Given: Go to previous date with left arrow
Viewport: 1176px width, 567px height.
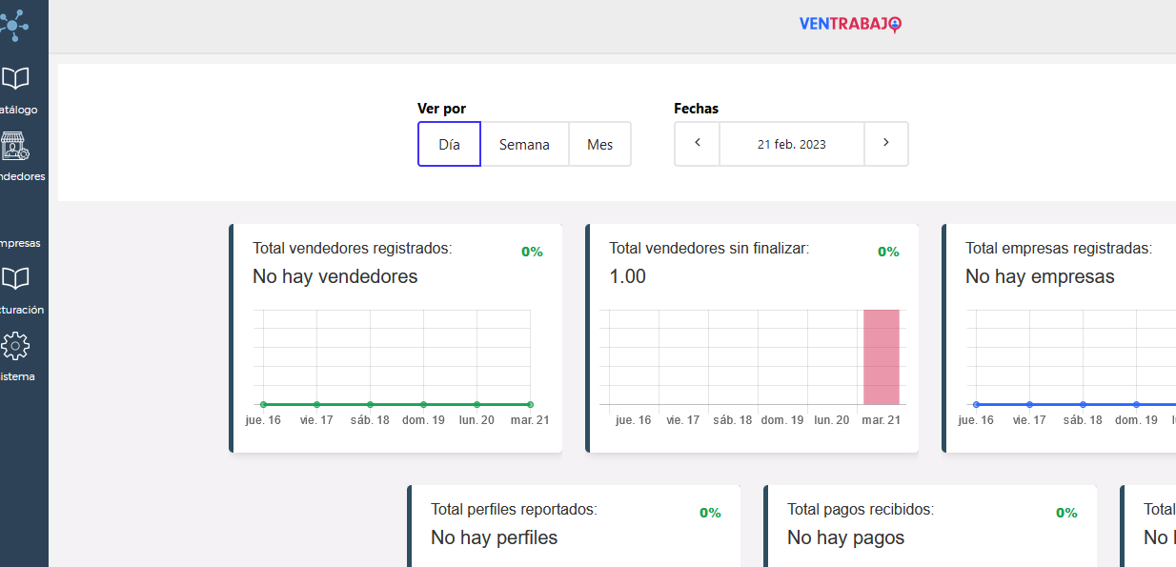Looking at the screenshot, I should pyautogui.click(x=698, y=144).
